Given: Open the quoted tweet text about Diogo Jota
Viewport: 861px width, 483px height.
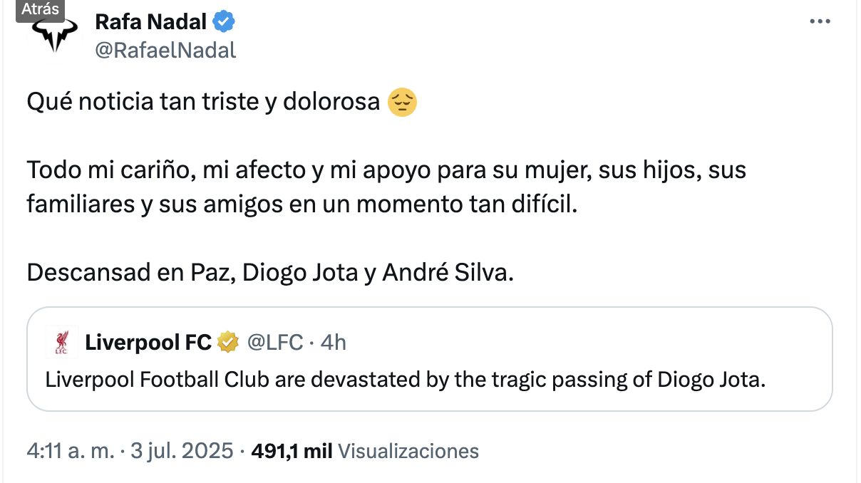Looking at the screenshot, I should [x=405, y=380].
